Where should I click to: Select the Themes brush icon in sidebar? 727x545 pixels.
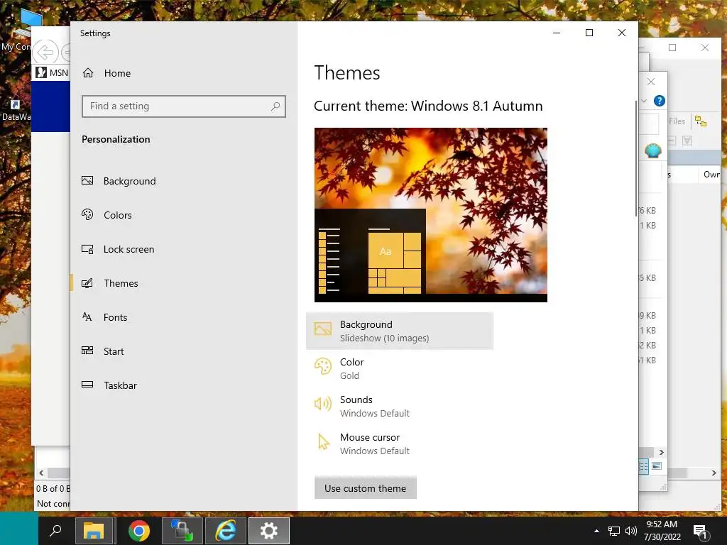(87, 282)
